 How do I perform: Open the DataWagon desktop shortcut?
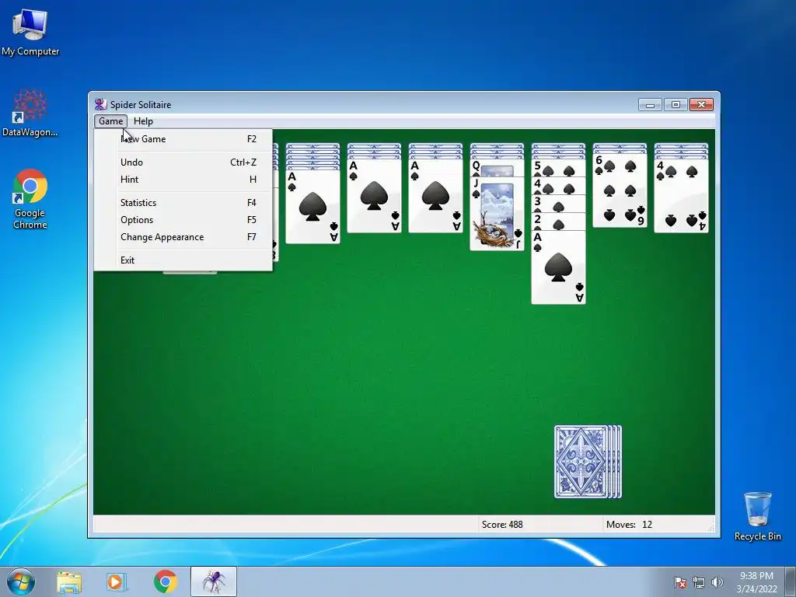click(x=30, y=113)
